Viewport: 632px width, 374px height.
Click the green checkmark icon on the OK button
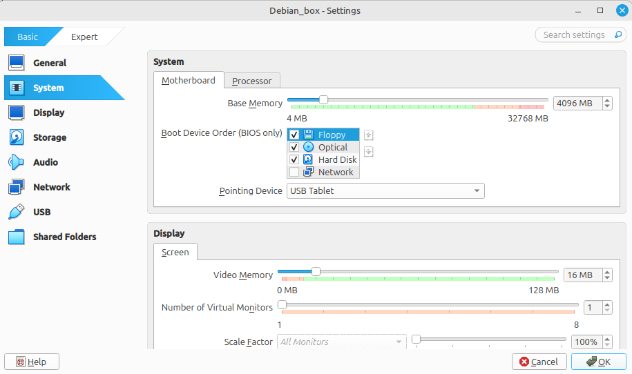click(x=591, y=362)
